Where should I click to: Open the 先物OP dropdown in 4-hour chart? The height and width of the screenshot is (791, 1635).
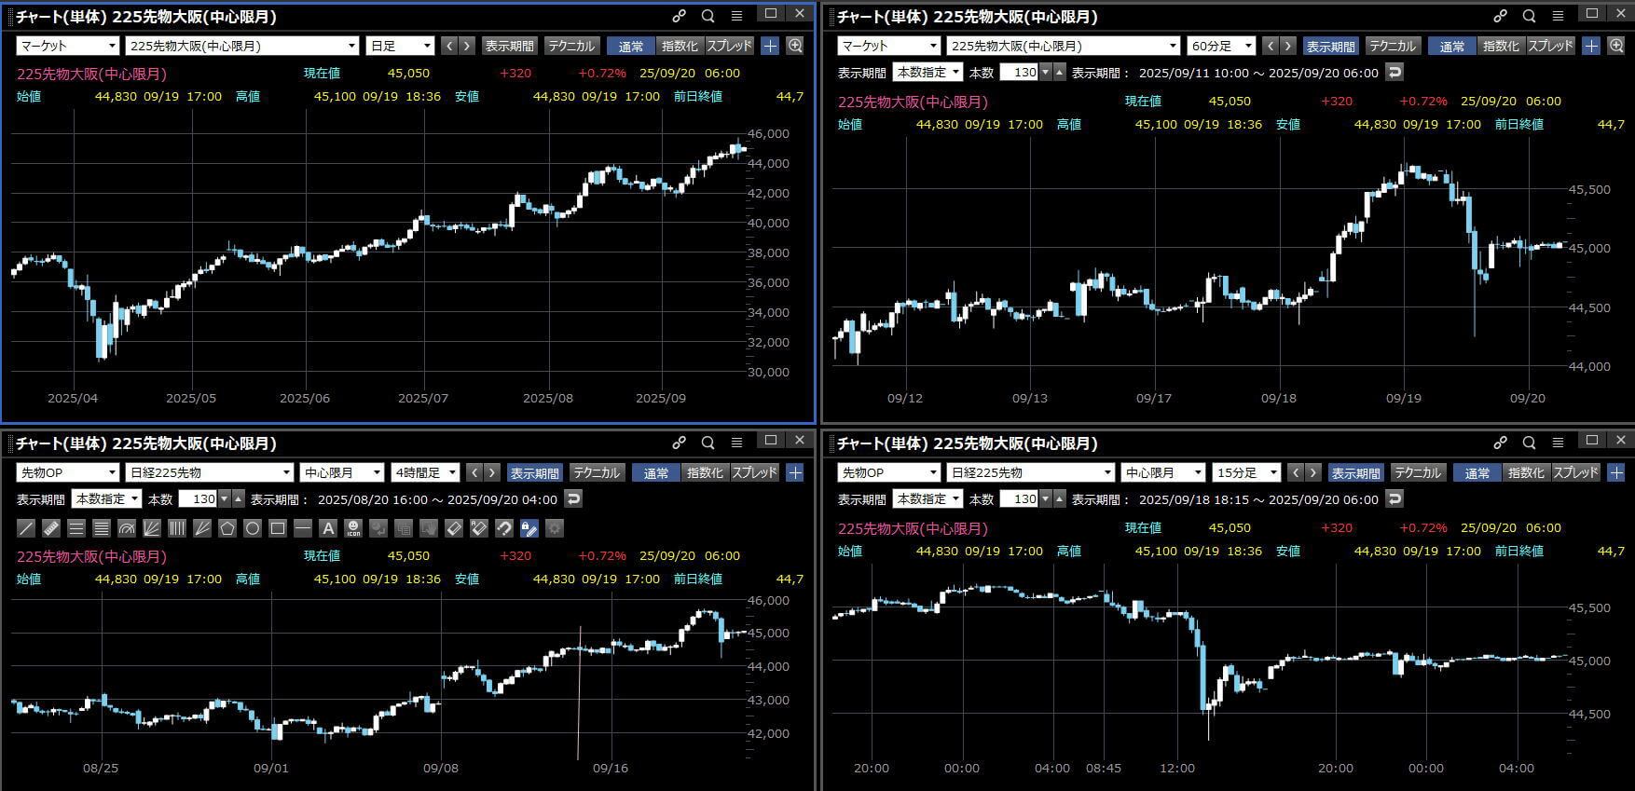(67, 472)
